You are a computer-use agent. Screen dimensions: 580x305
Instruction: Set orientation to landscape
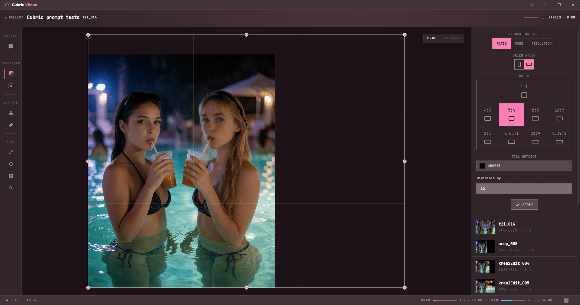coord(529,64)
